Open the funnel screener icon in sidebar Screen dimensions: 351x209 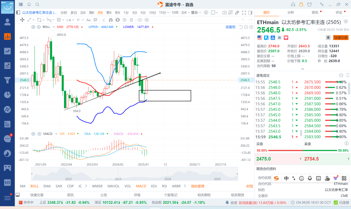point(7,80)
